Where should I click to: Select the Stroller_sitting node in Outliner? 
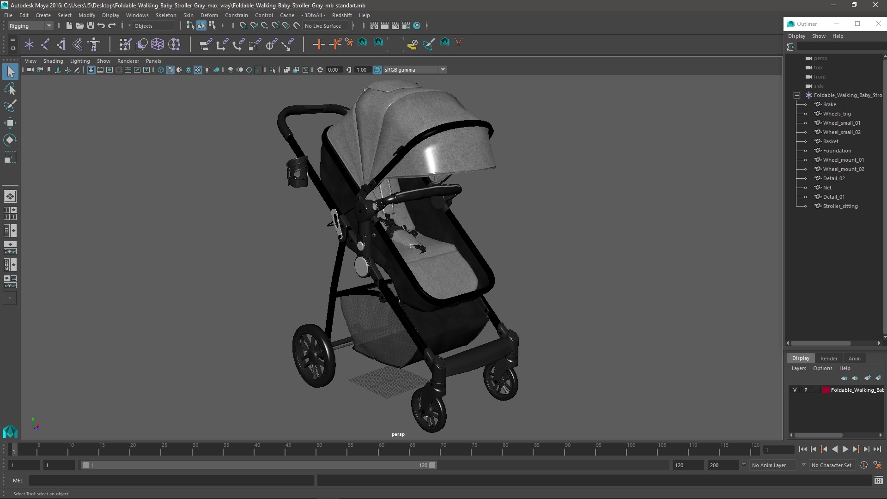(x=840, y=206)
